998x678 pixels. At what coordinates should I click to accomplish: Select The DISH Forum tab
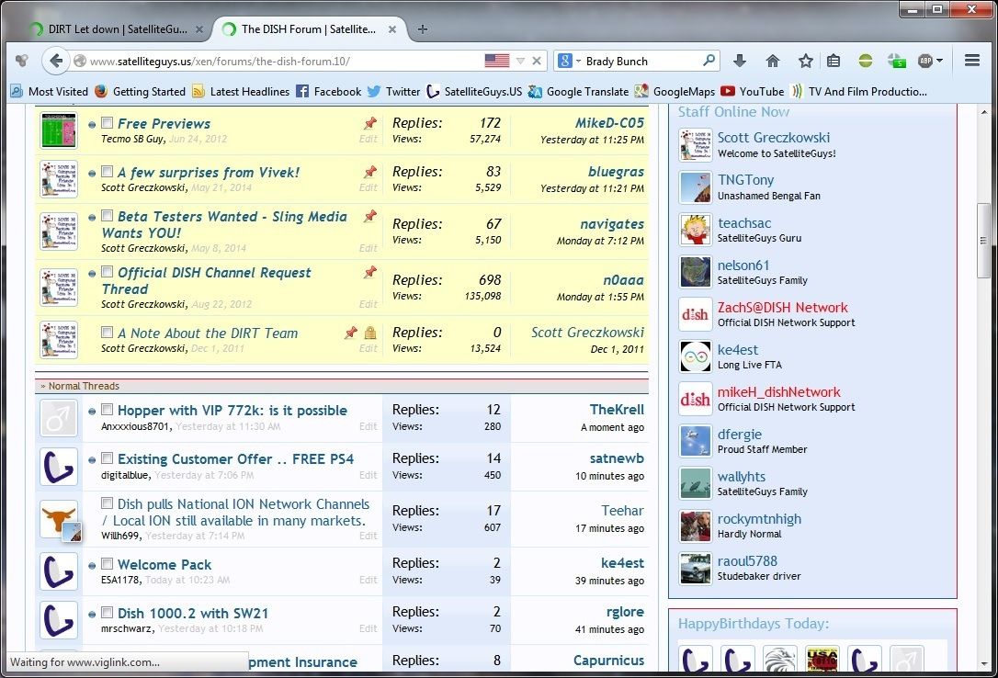tap(309, 29)
